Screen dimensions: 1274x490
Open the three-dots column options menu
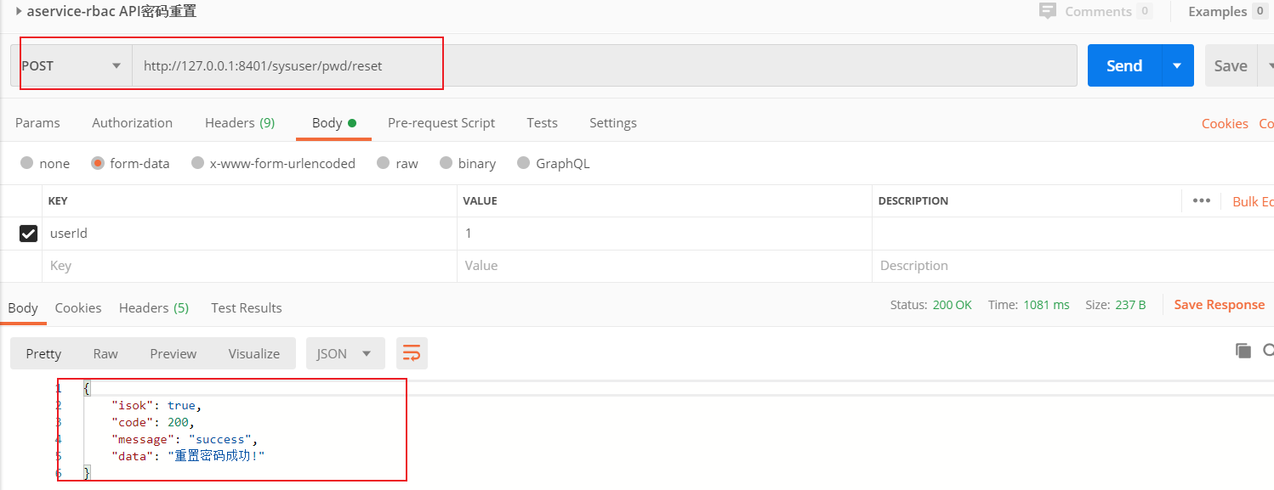coord(1201,201)
